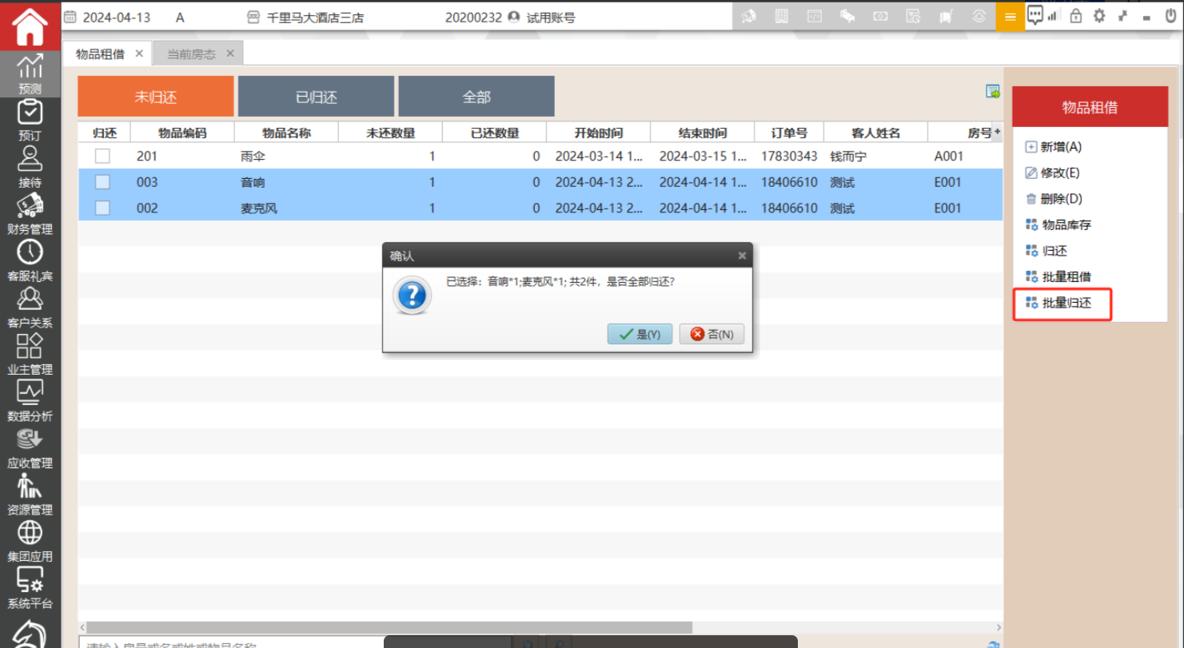
Task: Cancel with the 否(N) button
Action: click(712, 334)
